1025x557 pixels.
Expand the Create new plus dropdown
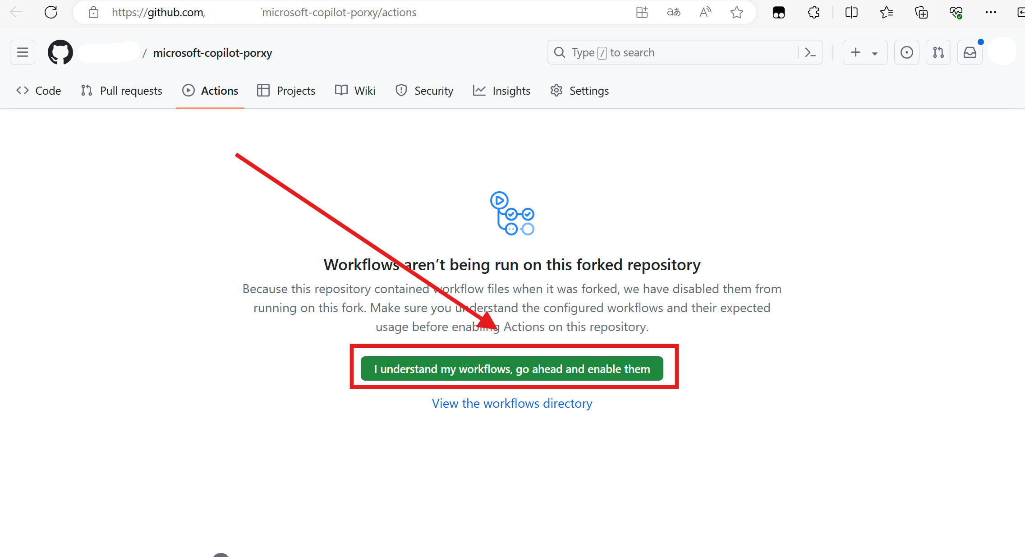[865, 53]
